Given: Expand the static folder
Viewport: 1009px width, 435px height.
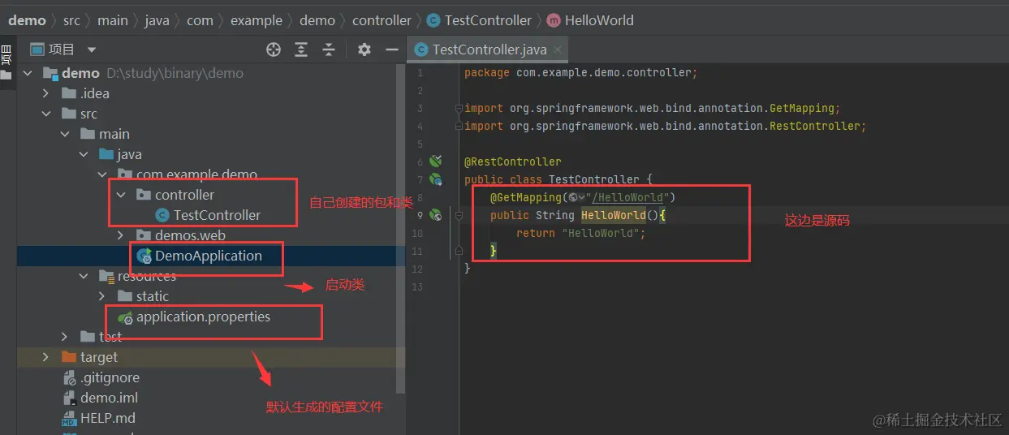Looking at the screenshot, I should pyautogui.click(x=103, y=296).
